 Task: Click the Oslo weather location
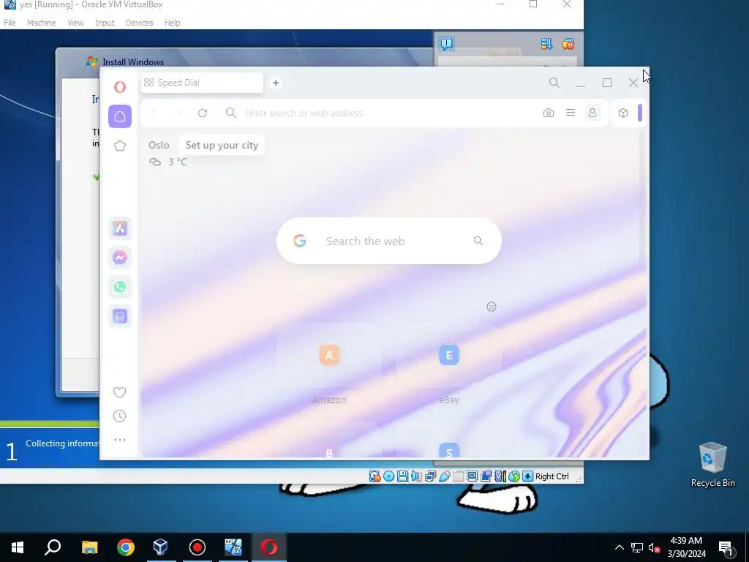[159, 146]
